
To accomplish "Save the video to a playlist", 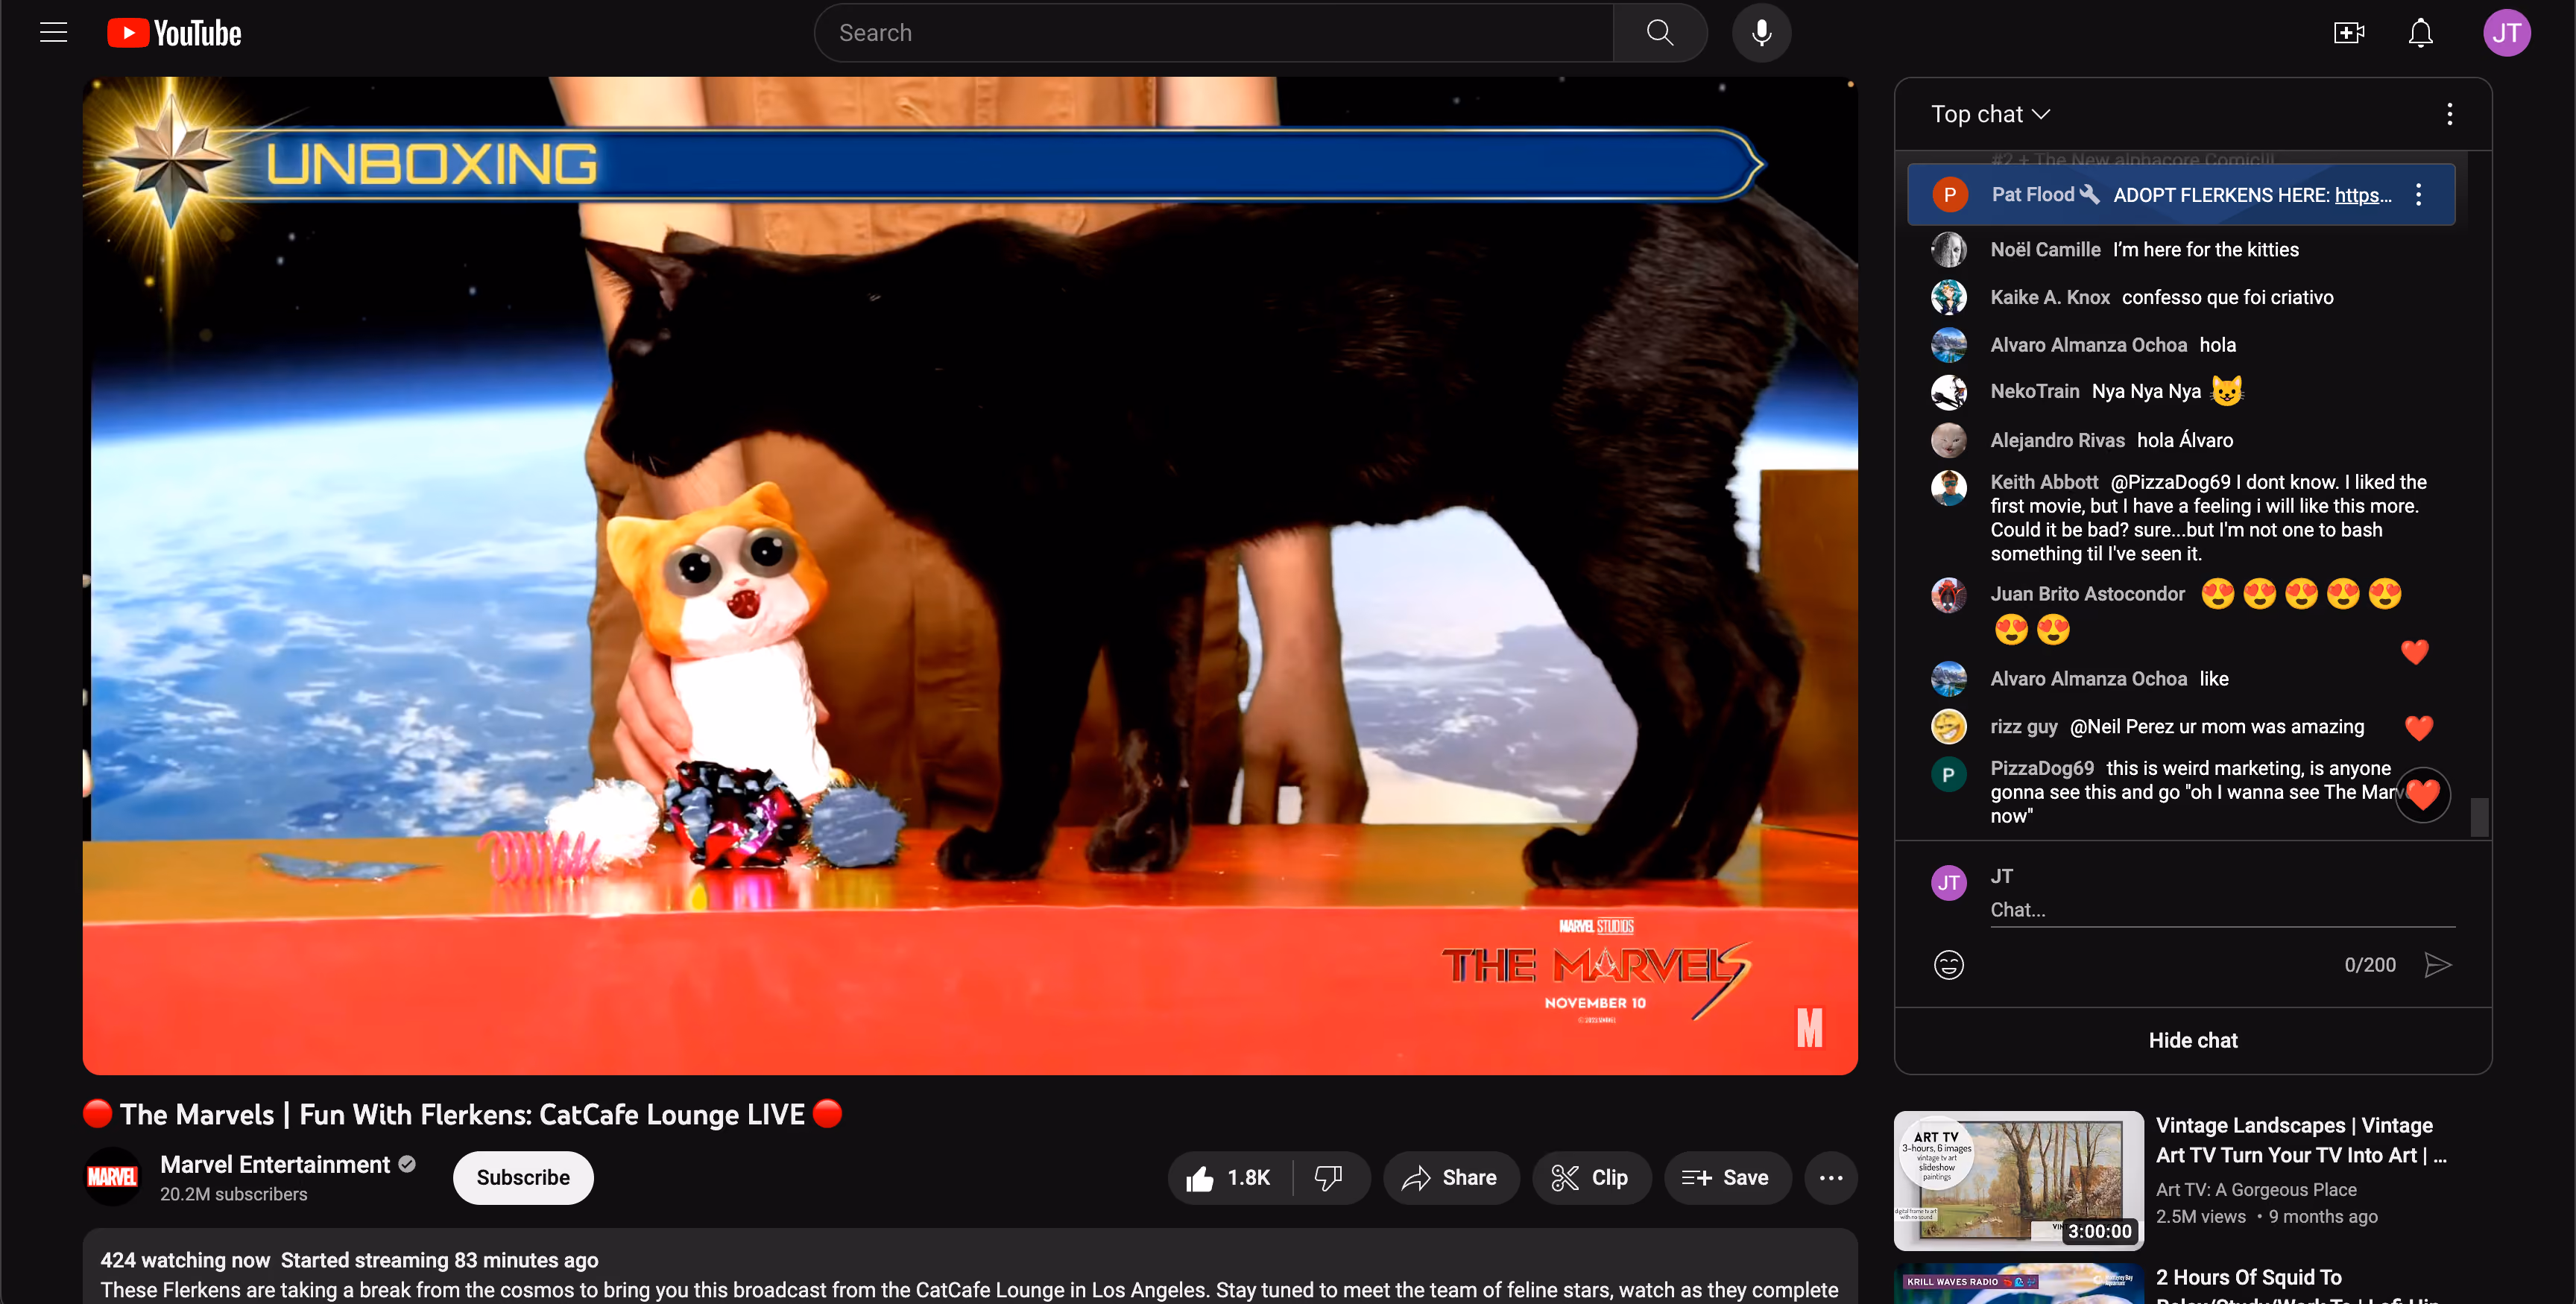I will pos(1727,1178).
